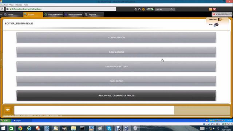The image size is (233, 131).
Task: Expand the left side panel arrow
Action: (1, 60)
